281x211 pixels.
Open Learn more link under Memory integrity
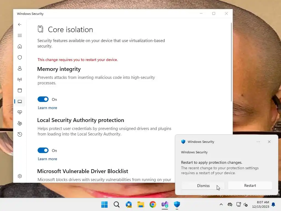pos(47,108)
